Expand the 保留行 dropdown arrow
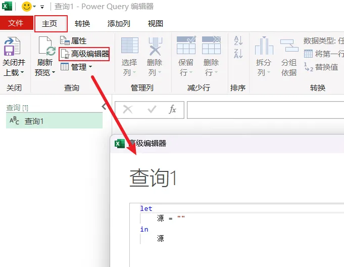The image size is (344, 267). pyautogui.click(x=191, y=72)
